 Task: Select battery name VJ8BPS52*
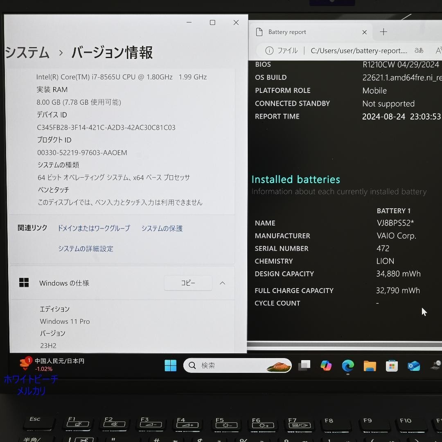[395, 223]
